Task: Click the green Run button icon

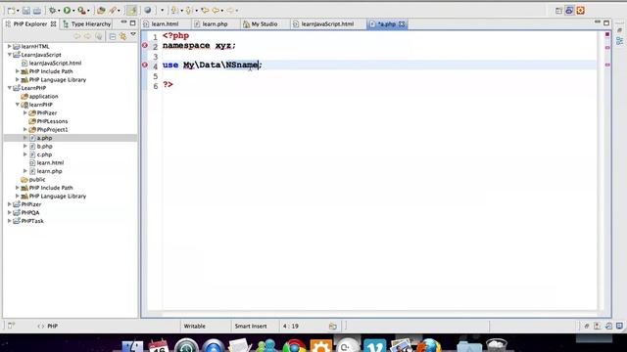Action: pyautogui.click(x=67, y=11)
